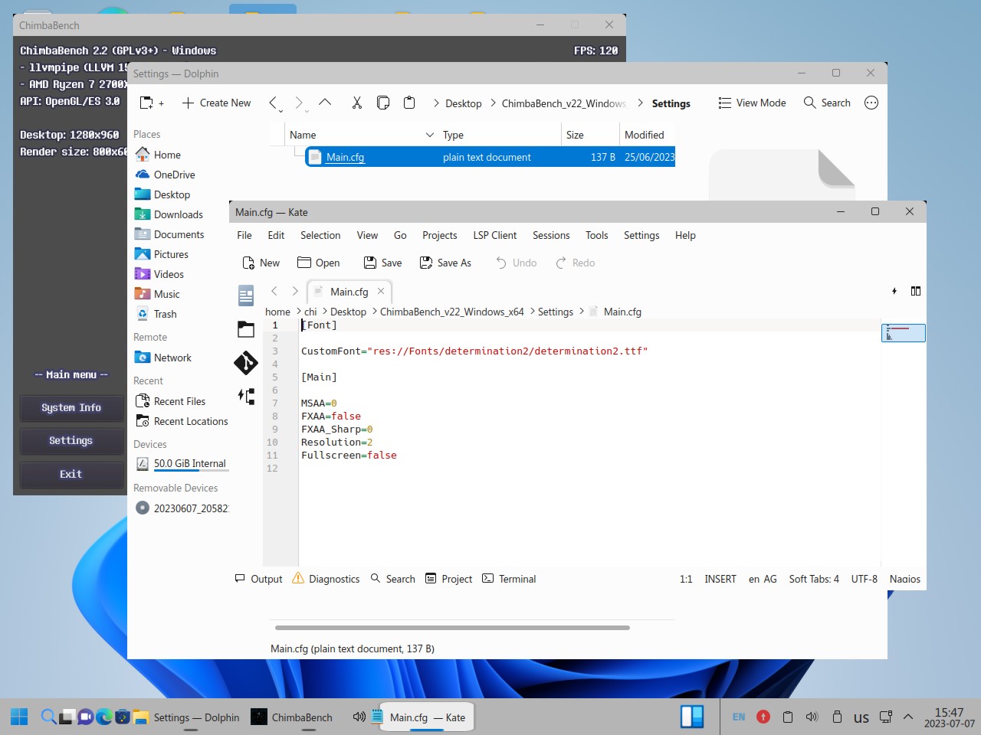981x735 pixels.
Task: Click Save As in Kate toolbar
Action: 445,263
